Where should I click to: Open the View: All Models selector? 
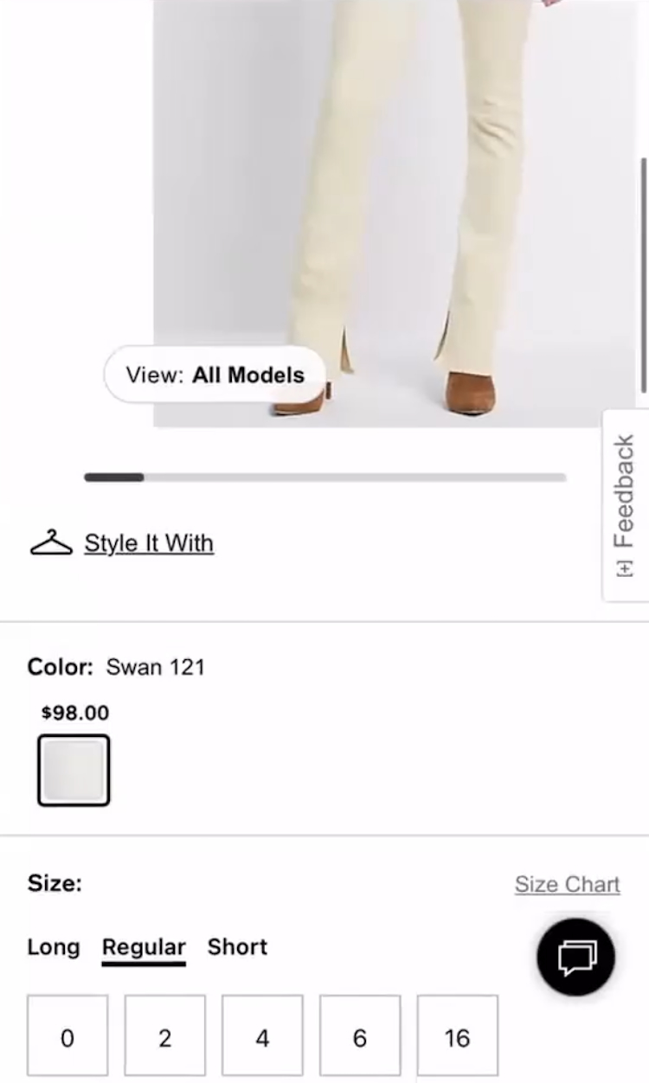tap(215, 375)
